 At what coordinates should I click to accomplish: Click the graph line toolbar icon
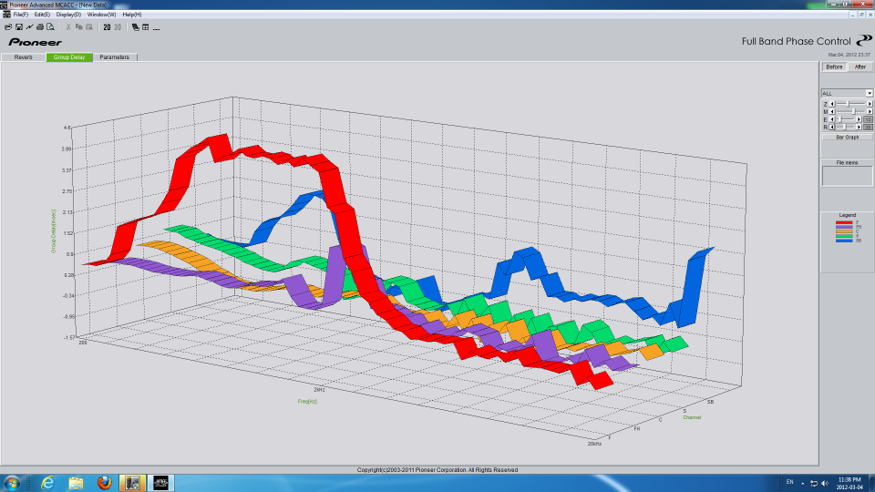[x=29, y=26]
